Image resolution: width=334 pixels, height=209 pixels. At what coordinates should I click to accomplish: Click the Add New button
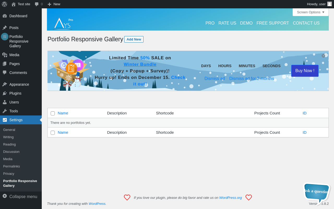pyautogui.click(x=134, y=39)
